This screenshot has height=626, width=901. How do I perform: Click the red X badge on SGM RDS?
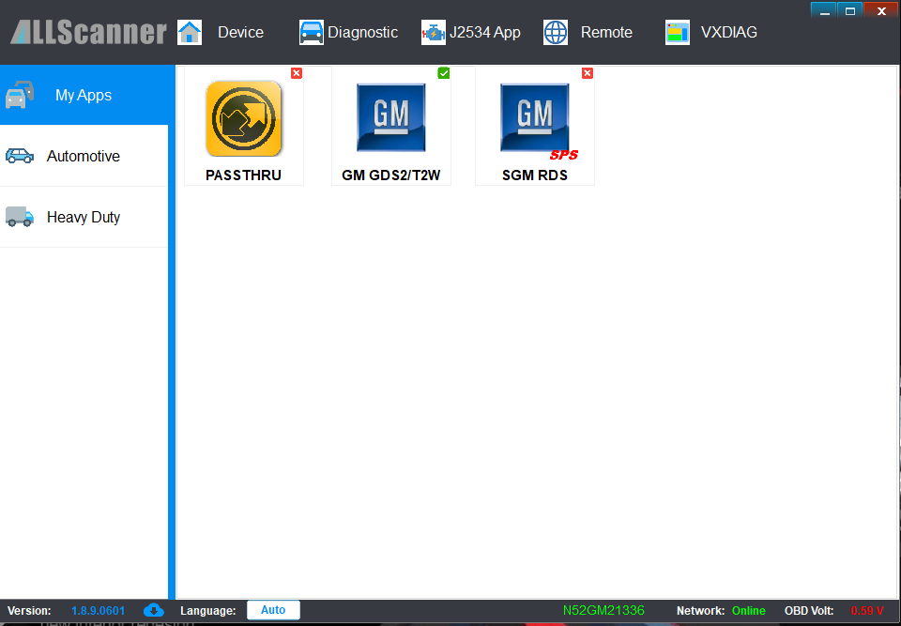pyautogui.click(x=588, y=73)
